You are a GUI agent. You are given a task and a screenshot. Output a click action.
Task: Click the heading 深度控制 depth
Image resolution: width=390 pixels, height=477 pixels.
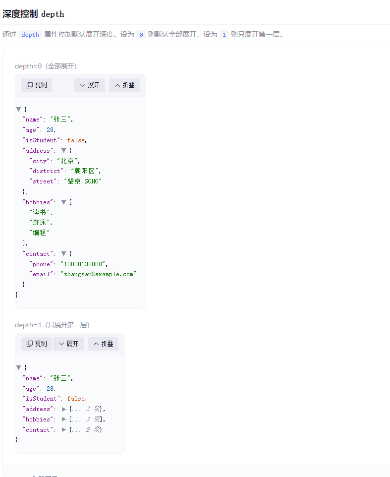(x=33, y=14)
